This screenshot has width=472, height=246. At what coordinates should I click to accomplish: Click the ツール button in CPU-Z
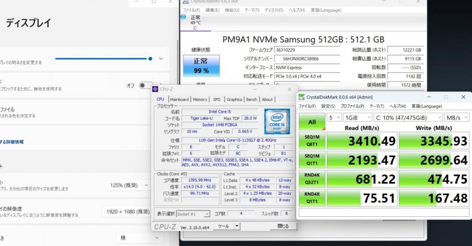pyautogui.click(x=224, y=226)
